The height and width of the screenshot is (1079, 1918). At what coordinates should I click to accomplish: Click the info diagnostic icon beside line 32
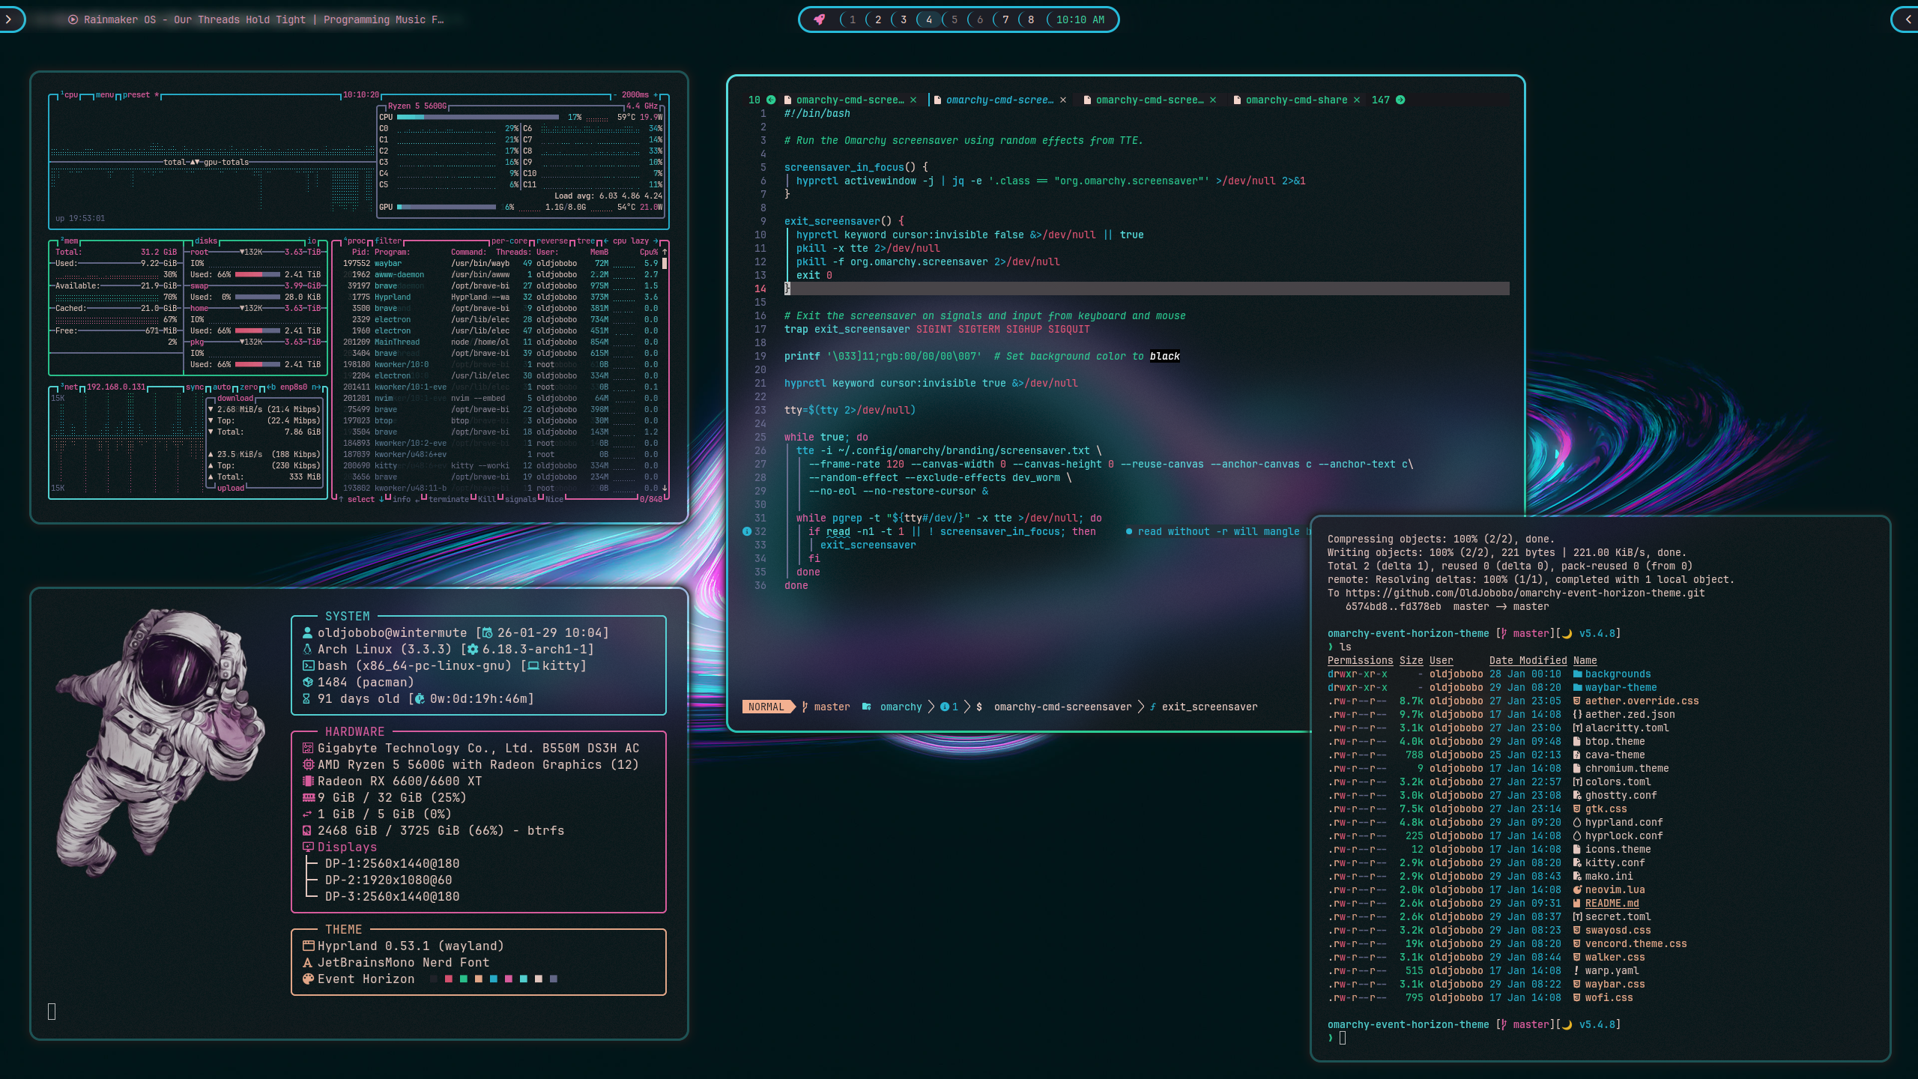coord(746,532)
